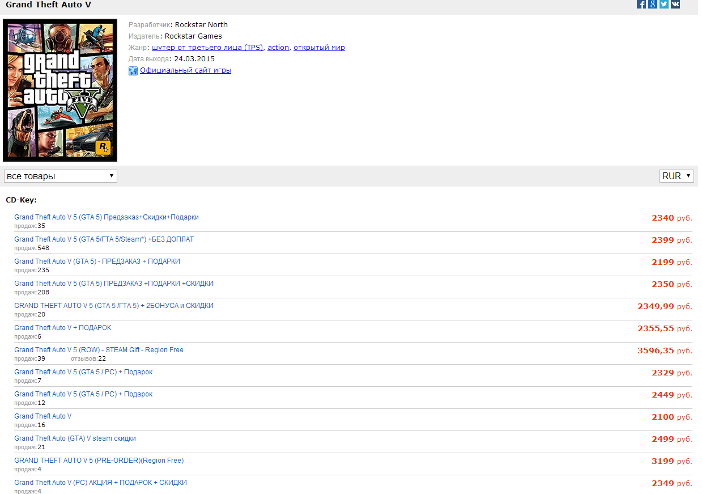Click the 2499 руб. price

[x=672, y=439]
